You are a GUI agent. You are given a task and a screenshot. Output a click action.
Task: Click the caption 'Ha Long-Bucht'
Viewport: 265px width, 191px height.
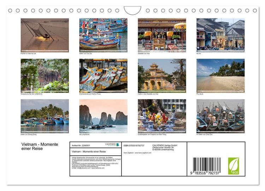click(x=84, y=134)
